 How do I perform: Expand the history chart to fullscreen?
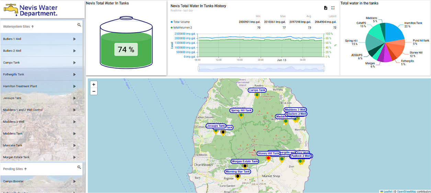[x=333, y=8]
